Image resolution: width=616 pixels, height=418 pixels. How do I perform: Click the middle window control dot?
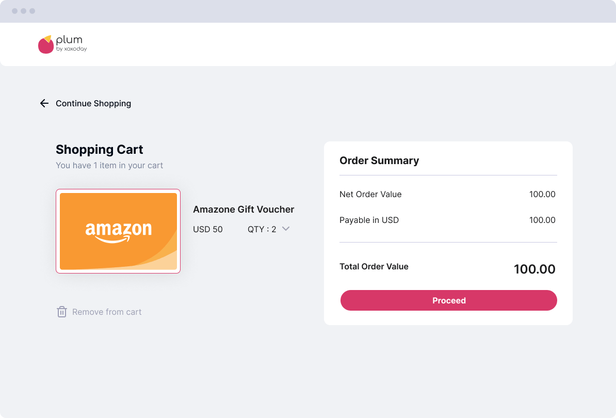pyautogui.click(x=24, y=11)
